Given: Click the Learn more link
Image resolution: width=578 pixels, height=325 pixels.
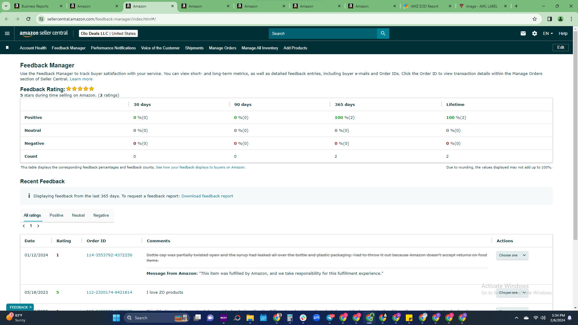Looking at the screenshot, I should tap(81, 79).
